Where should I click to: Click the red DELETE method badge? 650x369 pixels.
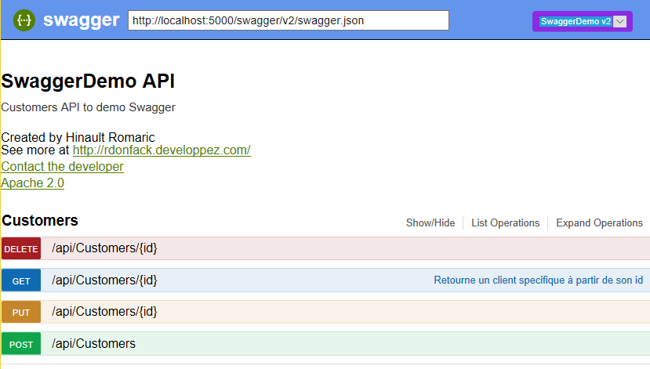(21, 249)
